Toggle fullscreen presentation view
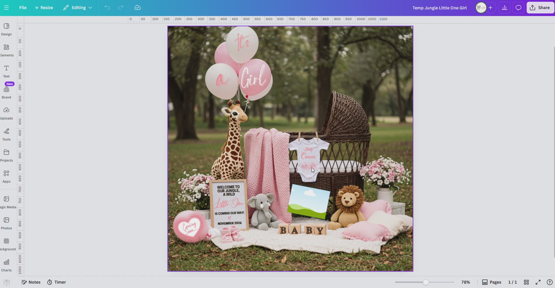The height and width of the screenshot is (288, 555). point(538,282)
